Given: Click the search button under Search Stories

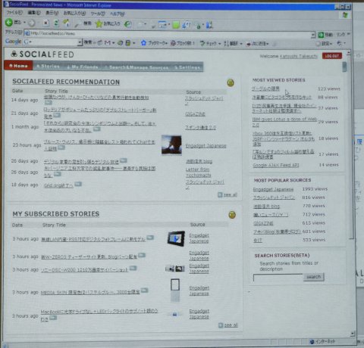Looking at the screenshot, I should click(313, 277).
